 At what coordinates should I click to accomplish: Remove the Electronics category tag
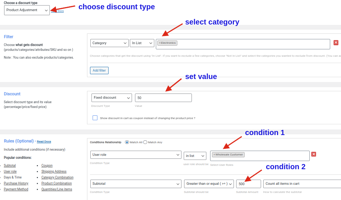coord(160,43)
